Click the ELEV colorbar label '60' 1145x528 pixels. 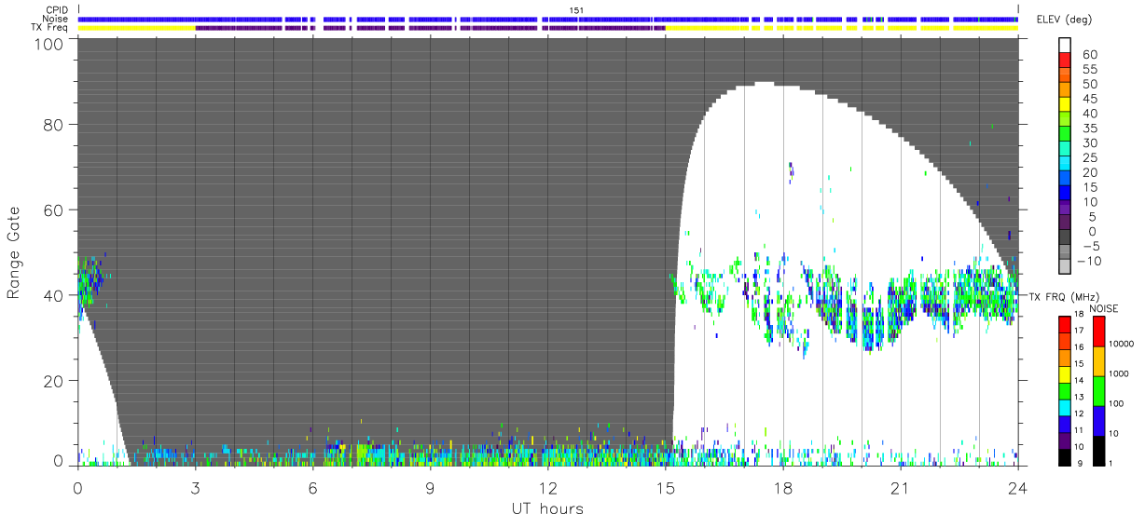[1090, 55]
